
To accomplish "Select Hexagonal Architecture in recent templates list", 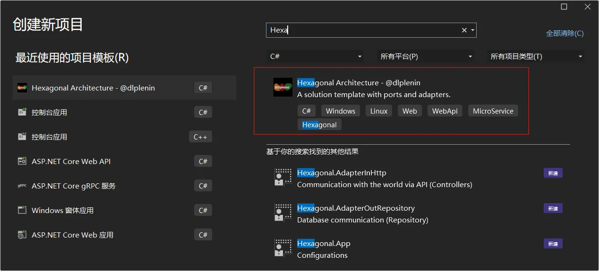I will click(124, 88).
